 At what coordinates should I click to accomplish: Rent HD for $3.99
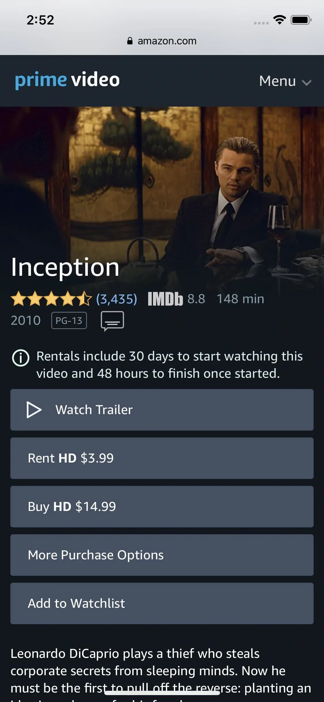[162, 458]
